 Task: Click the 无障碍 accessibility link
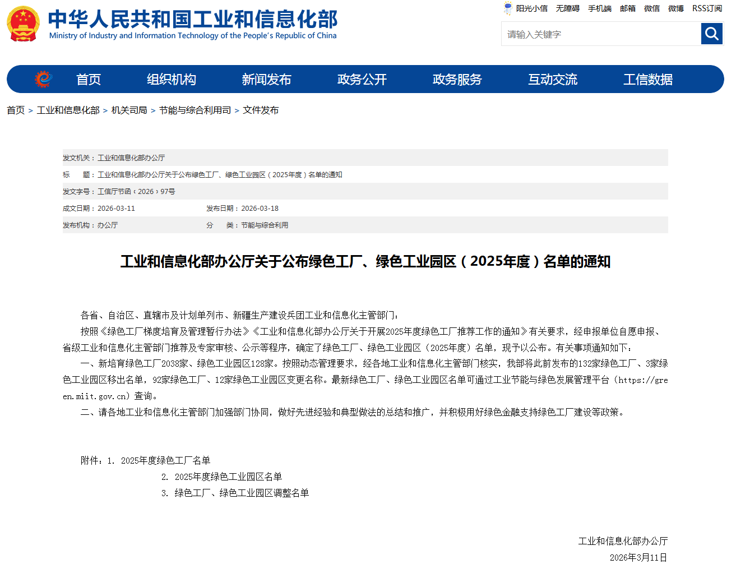click(567, 8)
